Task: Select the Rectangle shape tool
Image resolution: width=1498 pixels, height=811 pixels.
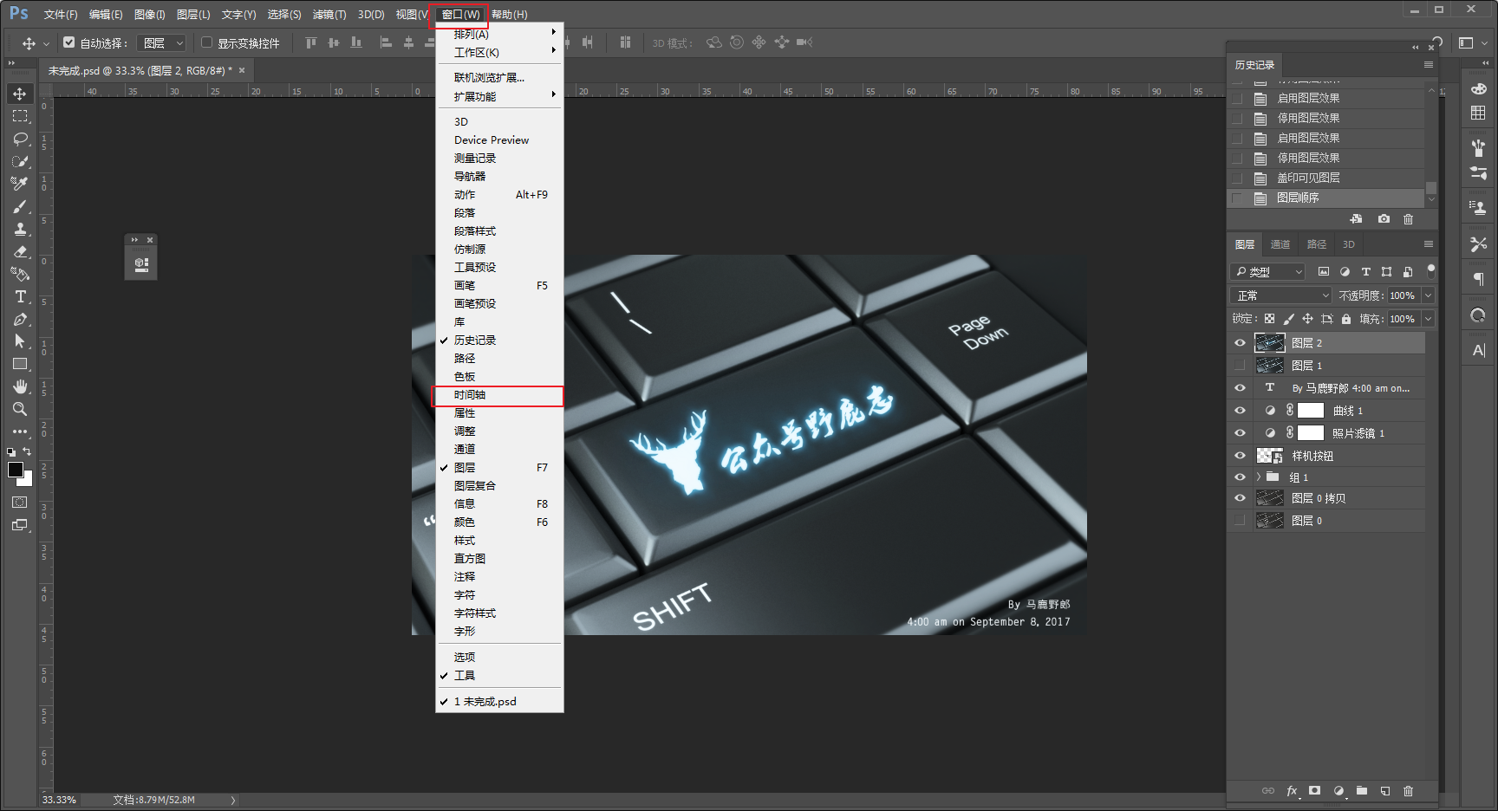Action: click(20, 364)
